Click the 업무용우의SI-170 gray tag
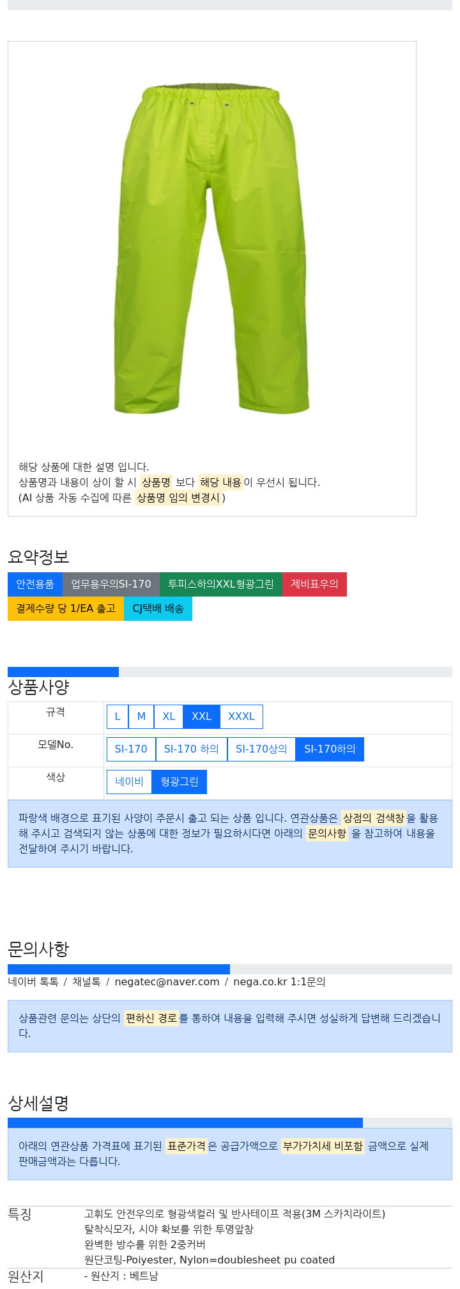This screenshot has height=1289, width=460. tap(111, 584)
